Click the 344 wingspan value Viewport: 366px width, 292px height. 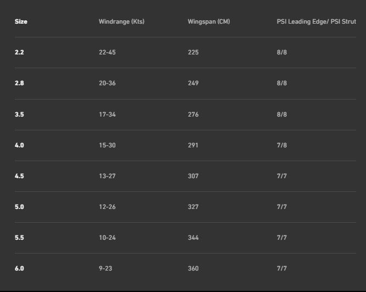click(x=193, y=238)
